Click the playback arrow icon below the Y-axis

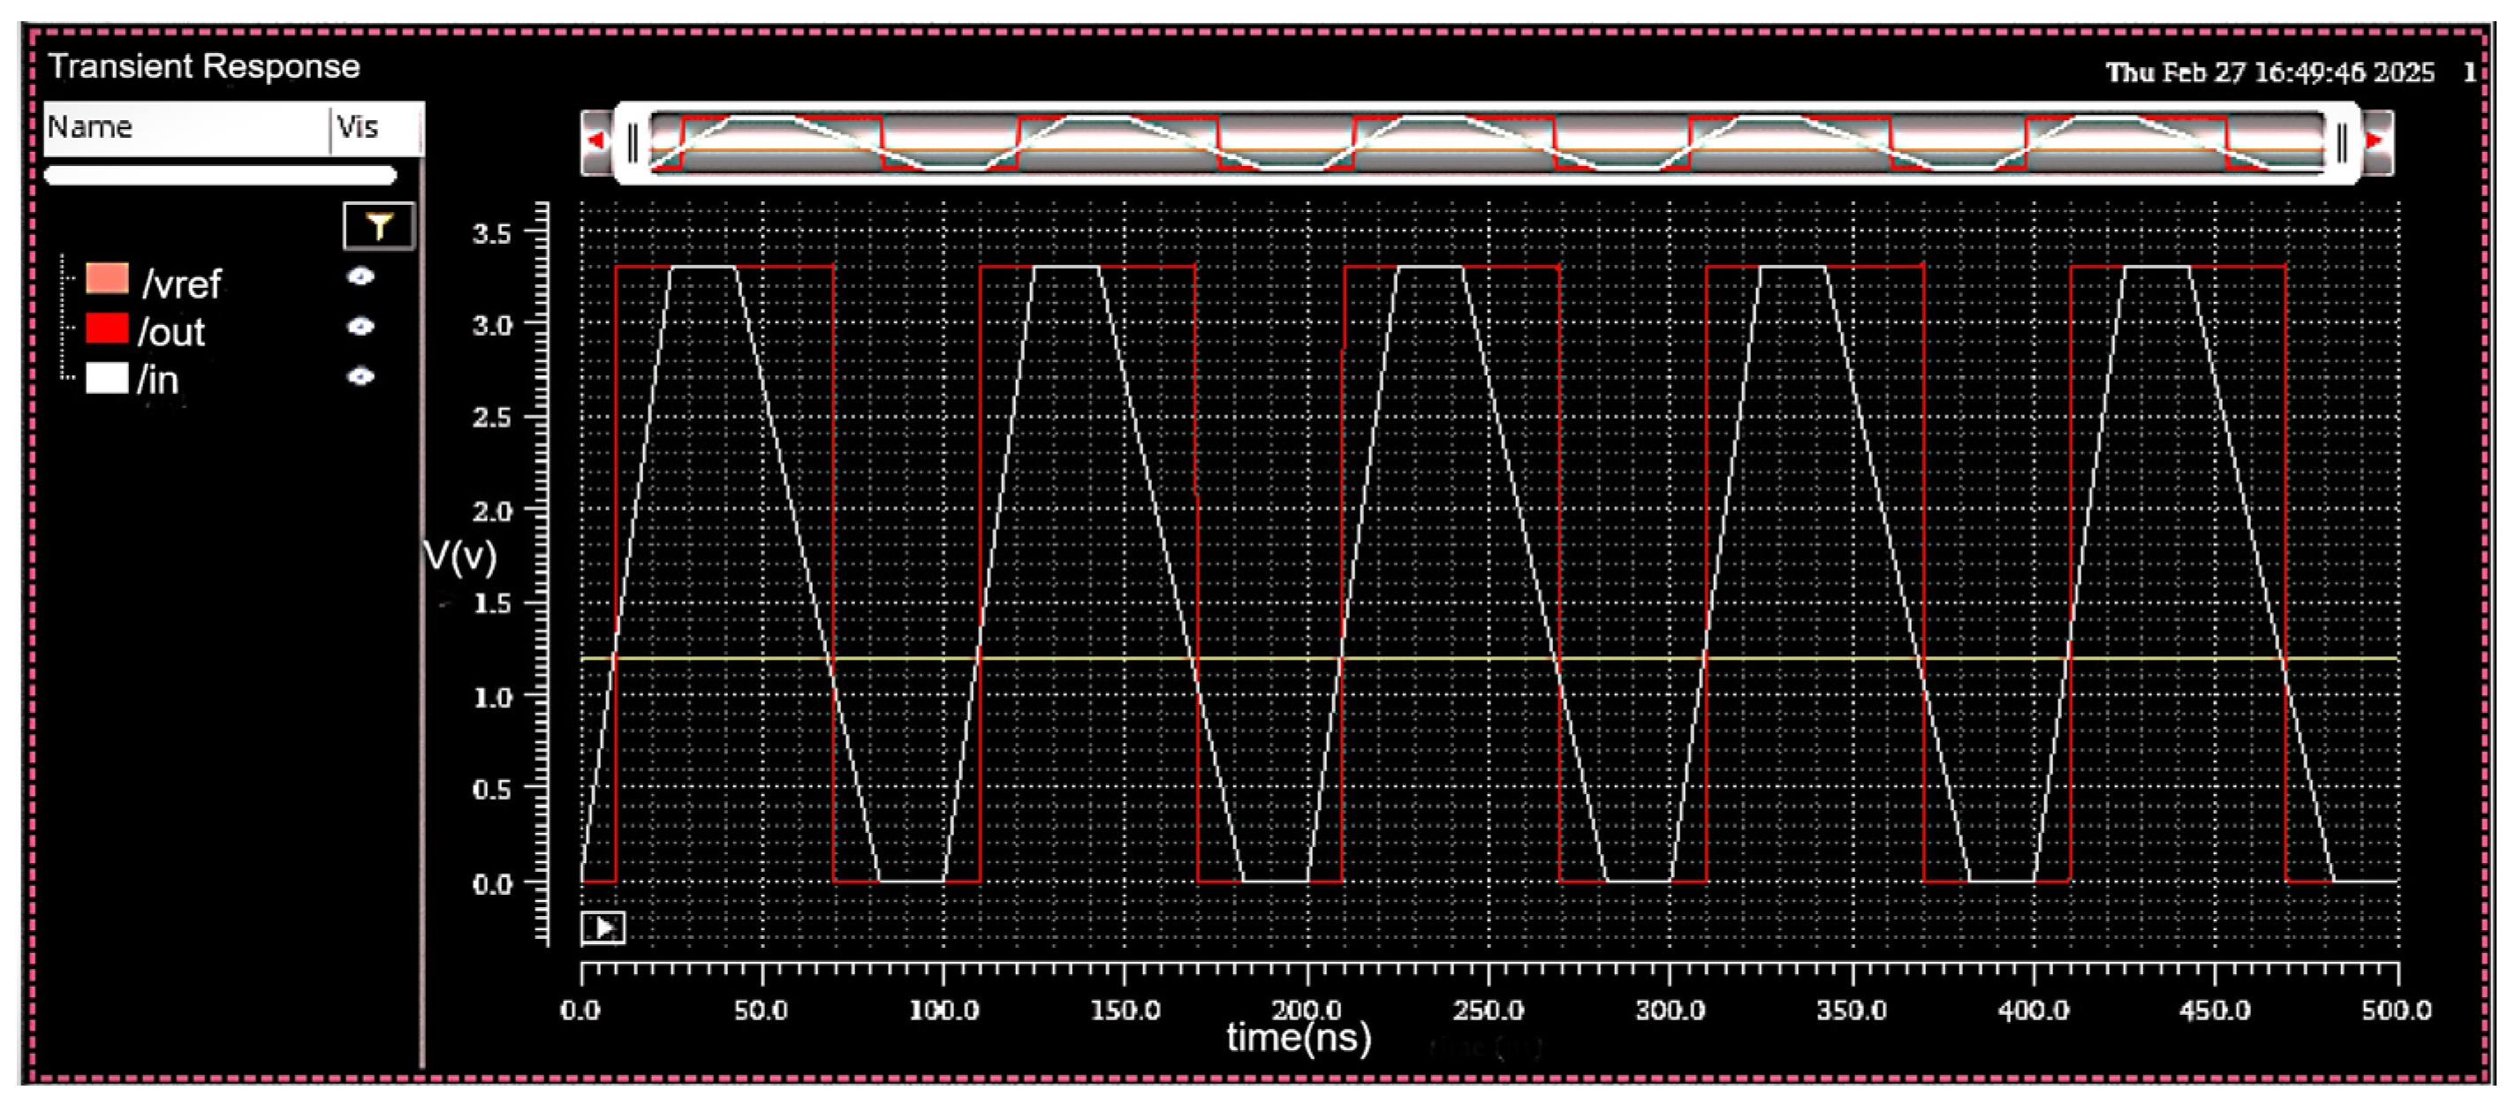click(605, 930)
